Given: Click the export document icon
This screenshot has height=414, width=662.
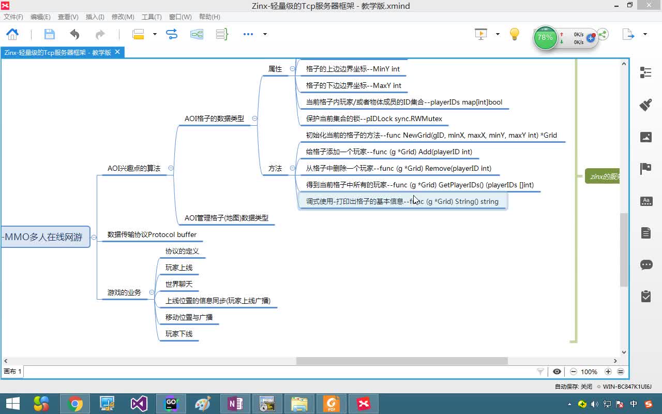Looking at the screenshot, I should tap(628, 34).
